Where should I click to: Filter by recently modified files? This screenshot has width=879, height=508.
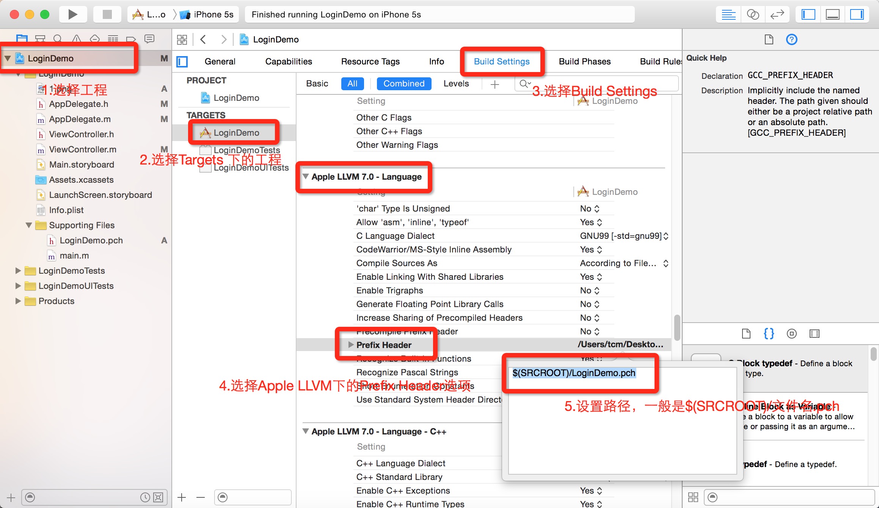[145, 497]
